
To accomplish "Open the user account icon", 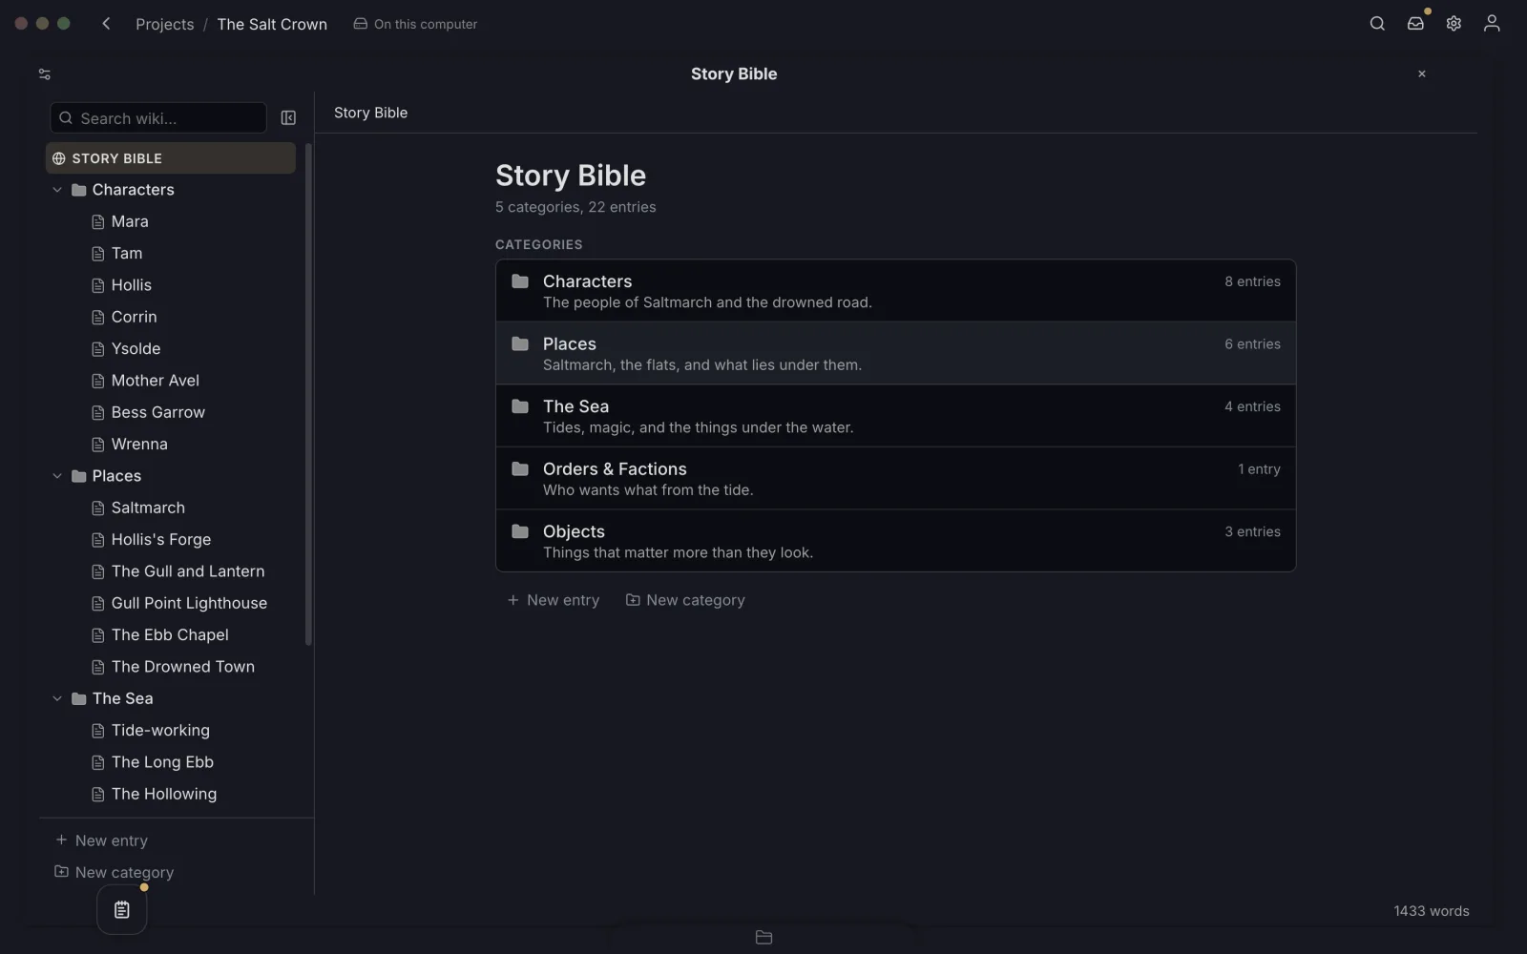I will [1492, 24].
